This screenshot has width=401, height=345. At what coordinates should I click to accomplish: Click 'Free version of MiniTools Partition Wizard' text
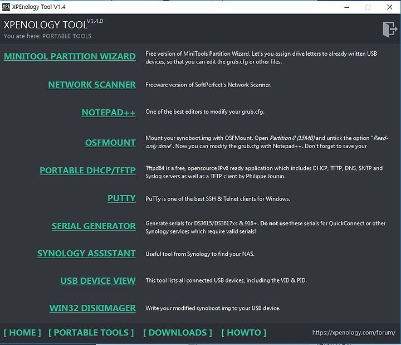point(261,57)
